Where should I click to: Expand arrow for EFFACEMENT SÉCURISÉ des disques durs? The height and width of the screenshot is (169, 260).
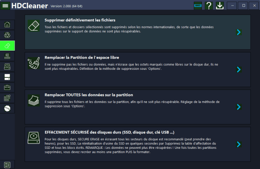pos(239,144)
